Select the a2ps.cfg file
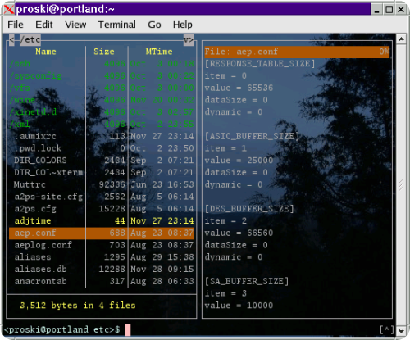The height and width of the screenshot is (340, 410). [102, 209]
